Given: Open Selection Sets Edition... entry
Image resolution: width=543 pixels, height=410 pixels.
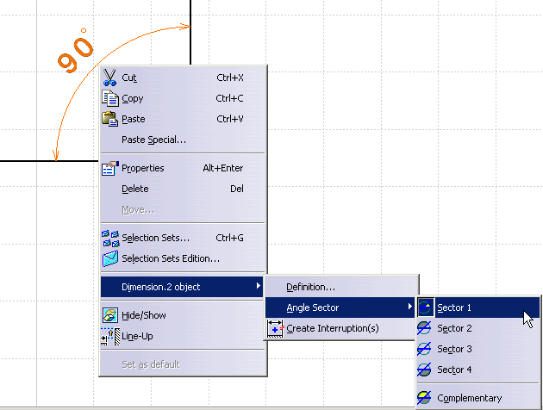Looking at the screenshot, I should pos(183,258).
